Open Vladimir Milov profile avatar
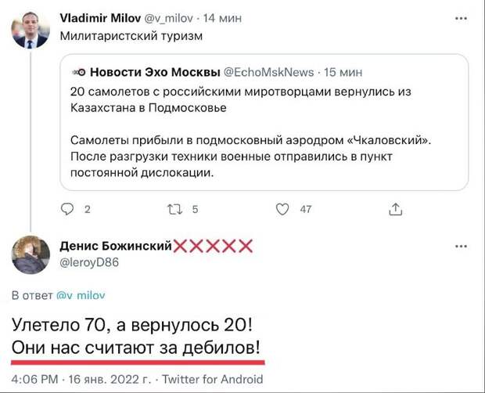The image size is (485, 393). click(x=31, y=30)
